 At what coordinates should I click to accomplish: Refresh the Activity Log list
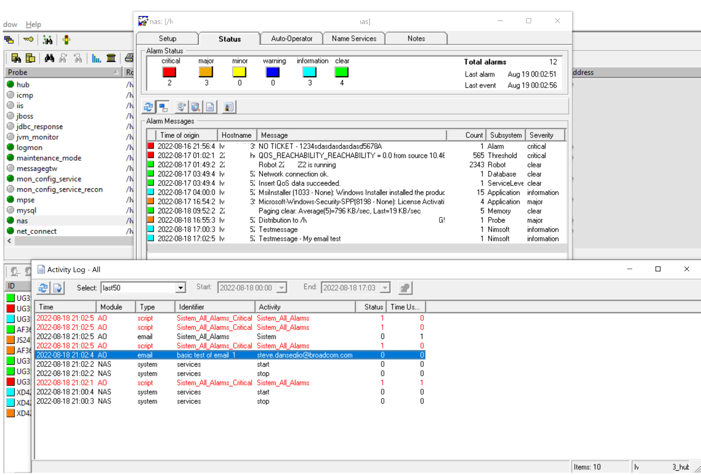click(x=43, y=288)
